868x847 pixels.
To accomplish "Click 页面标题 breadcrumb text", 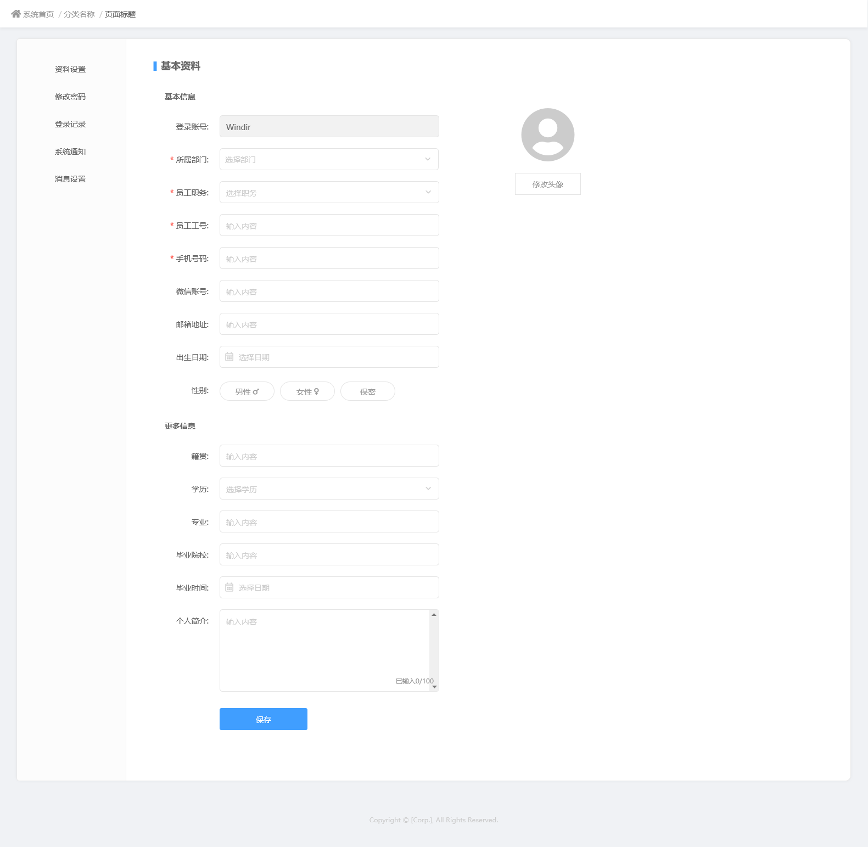I will [120, 14].
